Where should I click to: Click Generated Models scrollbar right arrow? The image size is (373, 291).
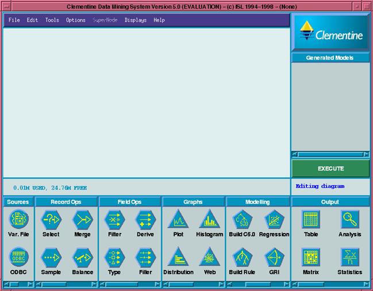(366, 154)
